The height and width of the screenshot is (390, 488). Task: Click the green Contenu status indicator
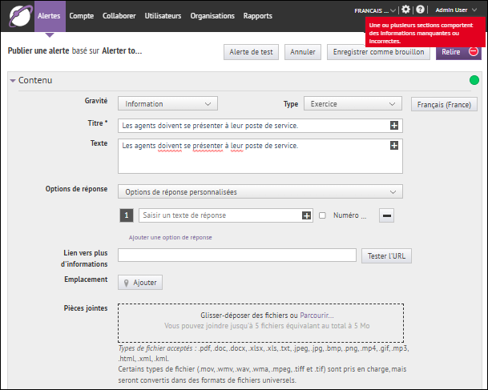474,80
